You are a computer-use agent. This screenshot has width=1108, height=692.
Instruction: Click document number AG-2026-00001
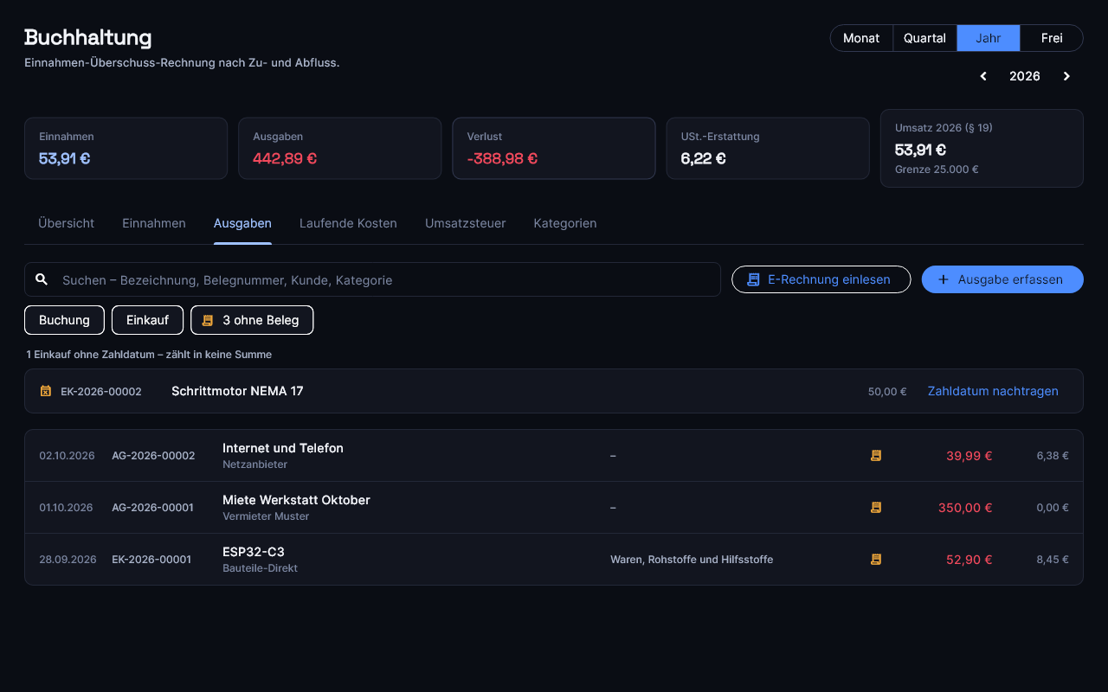152,508
